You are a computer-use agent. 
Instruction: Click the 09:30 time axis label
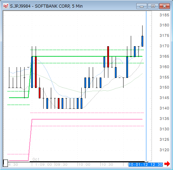(62, 164)
